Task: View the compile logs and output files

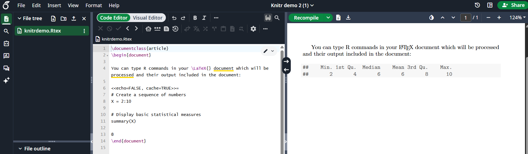Action: click(338, 18)
